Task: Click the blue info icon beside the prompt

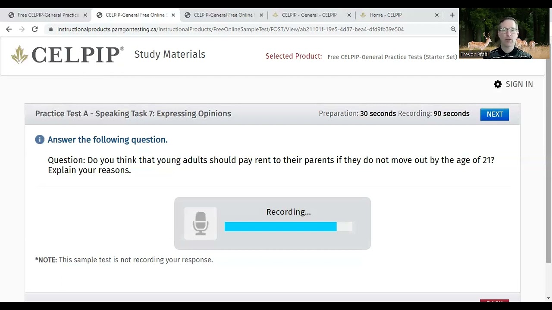Action: (40, 139)
